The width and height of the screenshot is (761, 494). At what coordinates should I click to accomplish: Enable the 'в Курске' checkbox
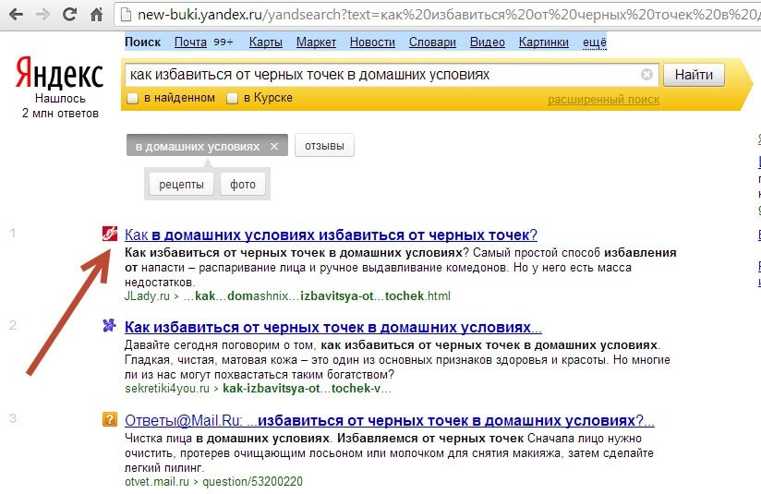click(x=233, y=98)
